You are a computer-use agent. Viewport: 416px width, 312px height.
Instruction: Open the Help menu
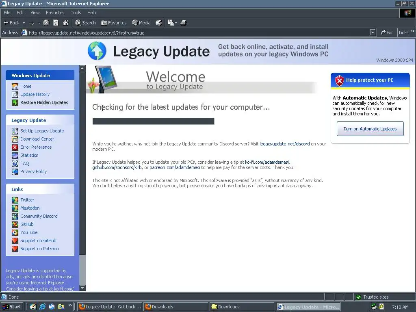pyautogui.click(x=91, y=13)
